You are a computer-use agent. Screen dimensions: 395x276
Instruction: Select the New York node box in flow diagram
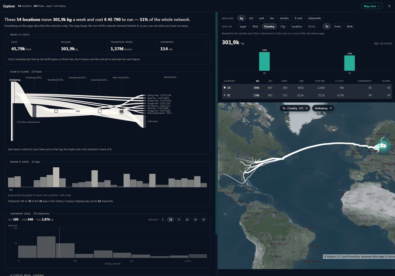(122, 111)
